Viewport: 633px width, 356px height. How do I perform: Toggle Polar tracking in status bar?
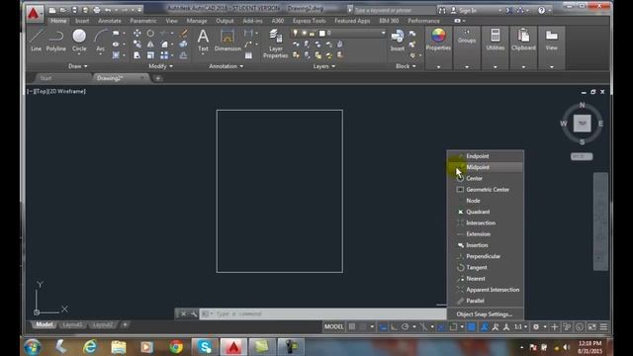(406, 327)
